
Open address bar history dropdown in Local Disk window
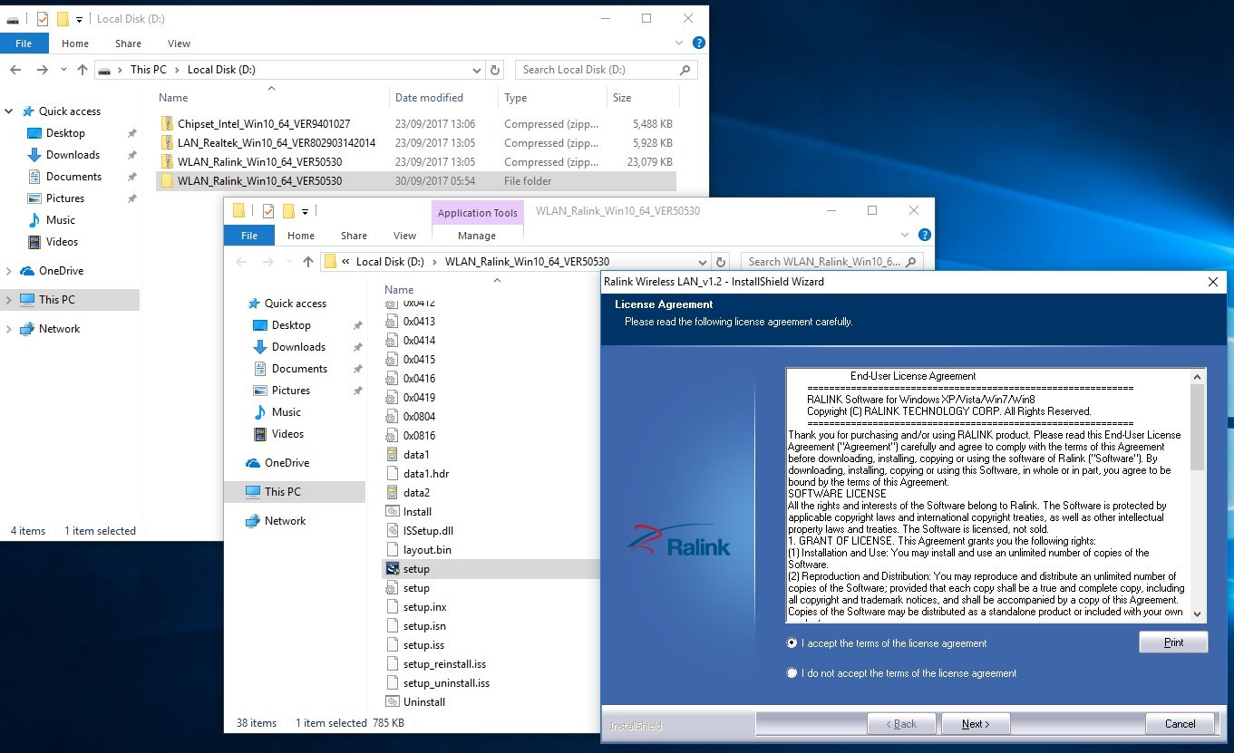(477, 70)
